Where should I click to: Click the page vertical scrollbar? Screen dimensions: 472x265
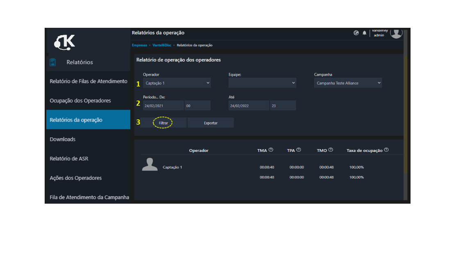click(406, 114)
